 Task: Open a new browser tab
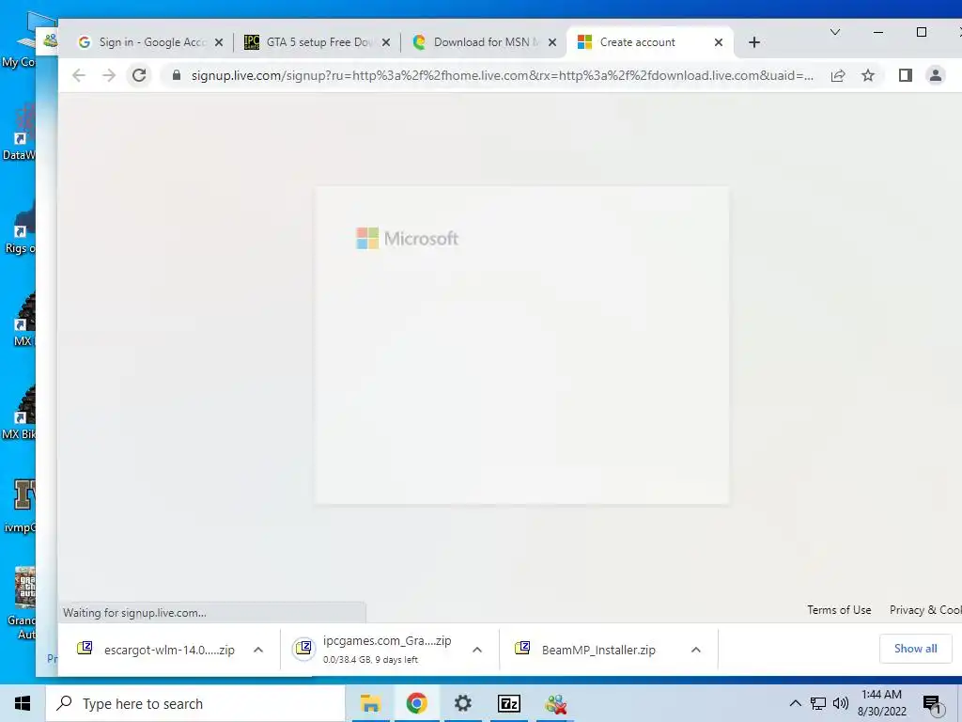point(754,42)
